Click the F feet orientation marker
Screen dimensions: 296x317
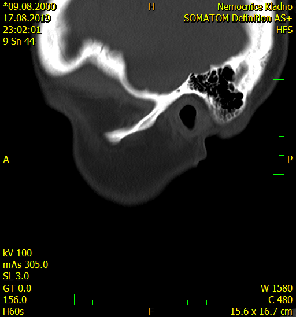[150, 312]
